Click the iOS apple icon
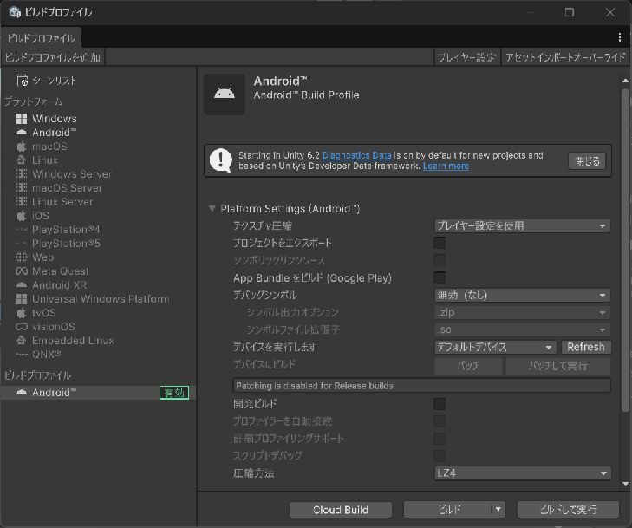The height and width of the screenshot is (528, 632). (x=22, y=216)
